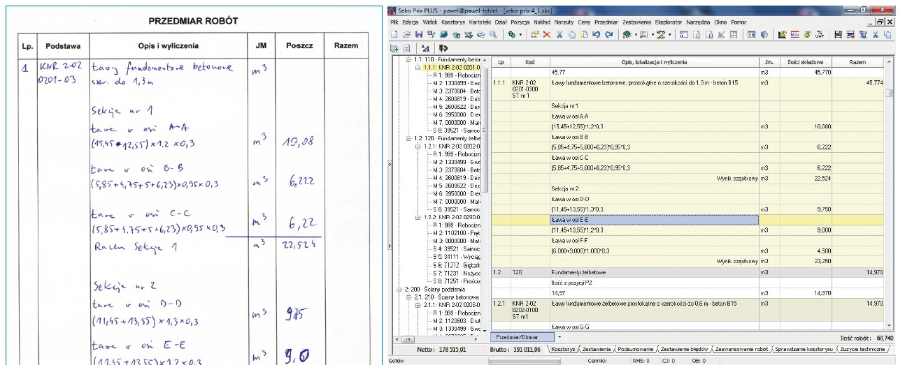Click the Open folder toolbar icon

(x=406, y=33)
